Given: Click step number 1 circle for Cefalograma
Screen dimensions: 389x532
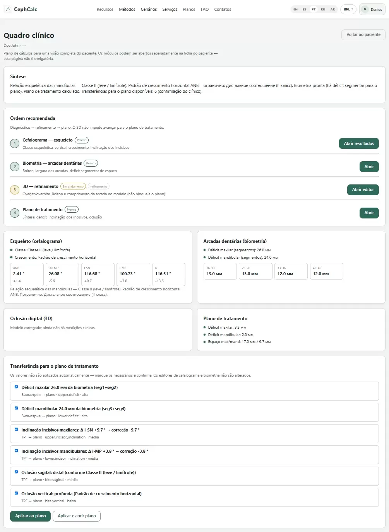Looking at the screenshot, I should point(15,143).
